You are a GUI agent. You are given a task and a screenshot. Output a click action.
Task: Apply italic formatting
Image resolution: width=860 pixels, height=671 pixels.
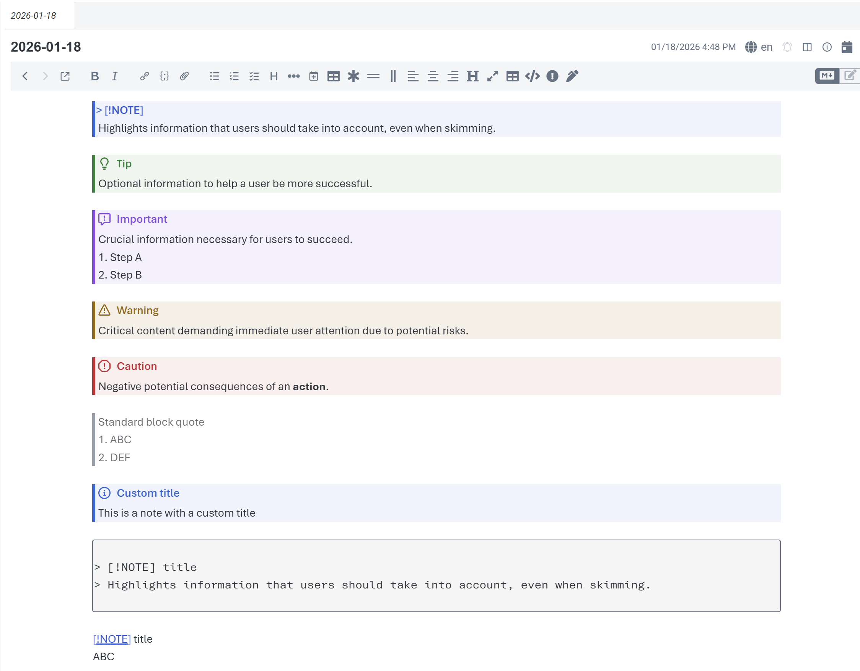(115, 76)
